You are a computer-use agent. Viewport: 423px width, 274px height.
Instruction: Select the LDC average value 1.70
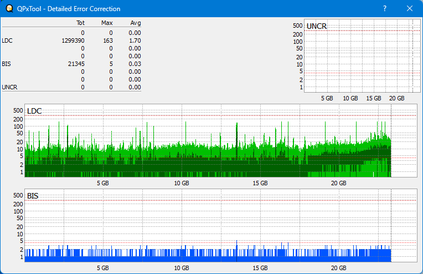(135, 40)
